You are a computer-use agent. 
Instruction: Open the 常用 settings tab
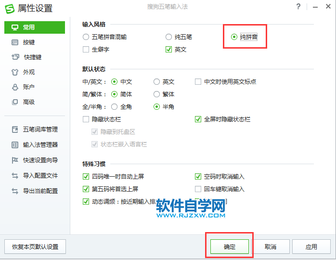click(35, 27)
